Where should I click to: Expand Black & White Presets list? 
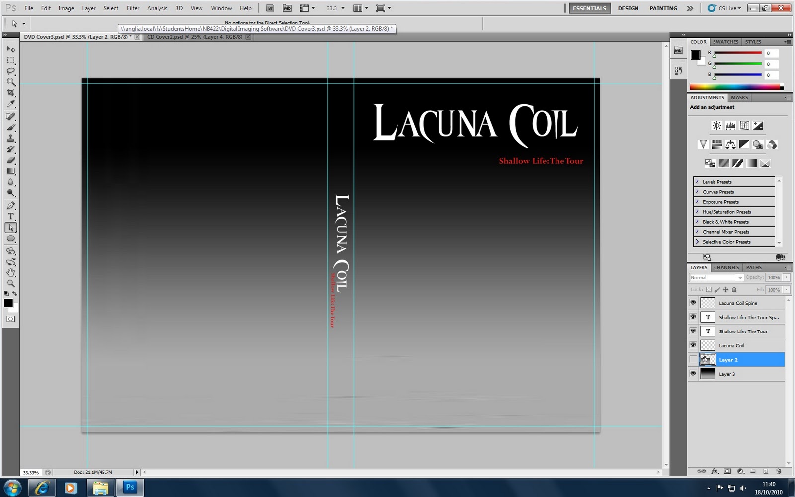[697, 222]
